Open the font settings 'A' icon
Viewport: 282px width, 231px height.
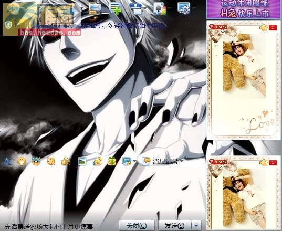[7, 161]
